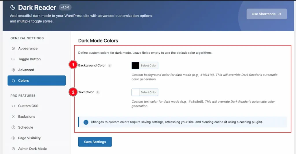Click the 'Define custom colors for dark mode' text
The width and height of the screenshot is (296, 154).
[145, 53]
